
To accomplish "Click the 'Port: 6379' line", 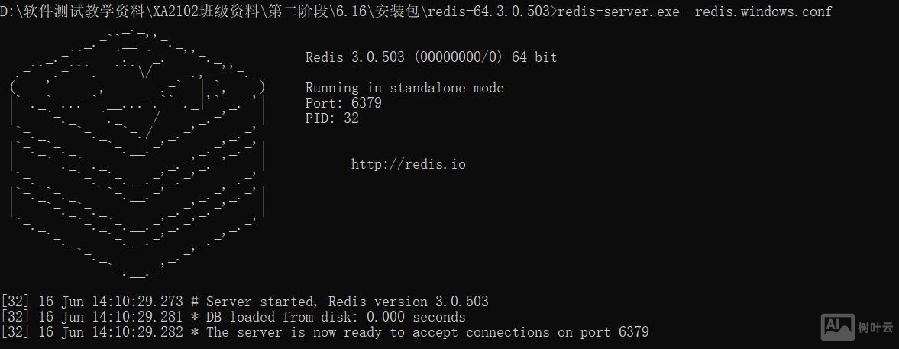I will [343, 103].
